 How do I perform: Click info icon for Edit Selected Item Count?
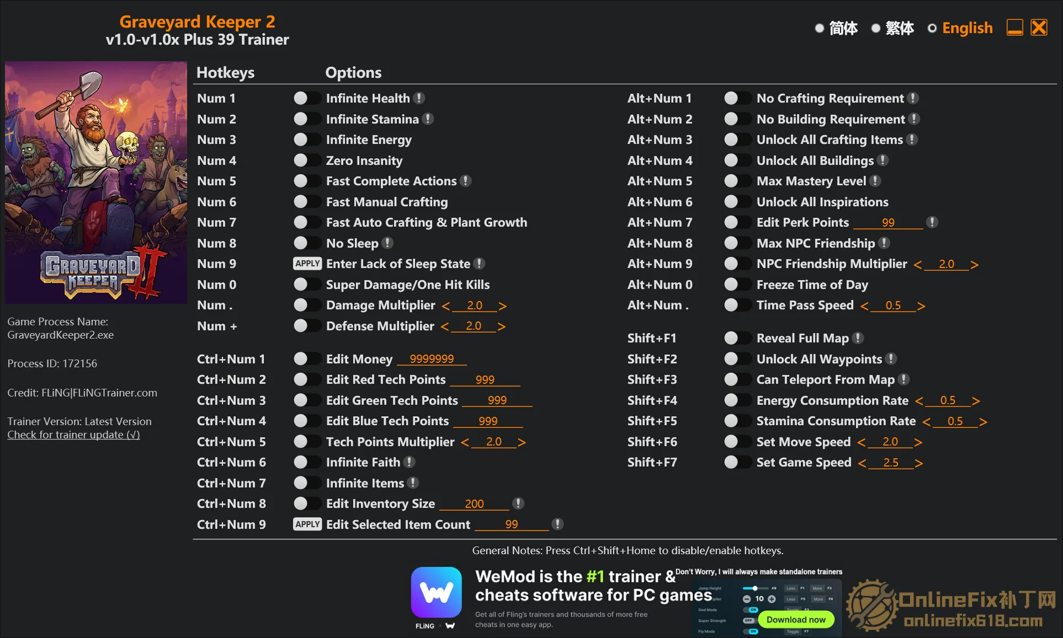(x=557, y=524)
